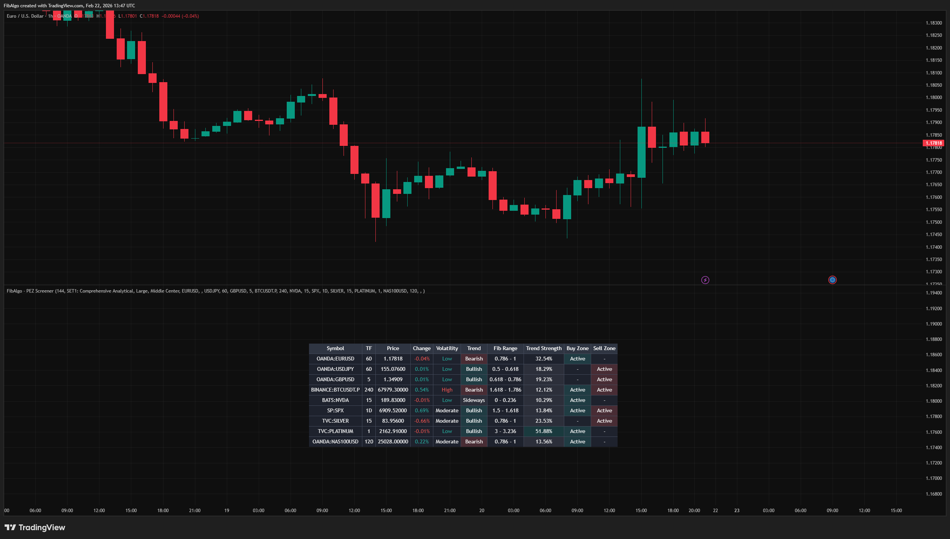Click the SP:SPX symbol cell

(335, 410)
